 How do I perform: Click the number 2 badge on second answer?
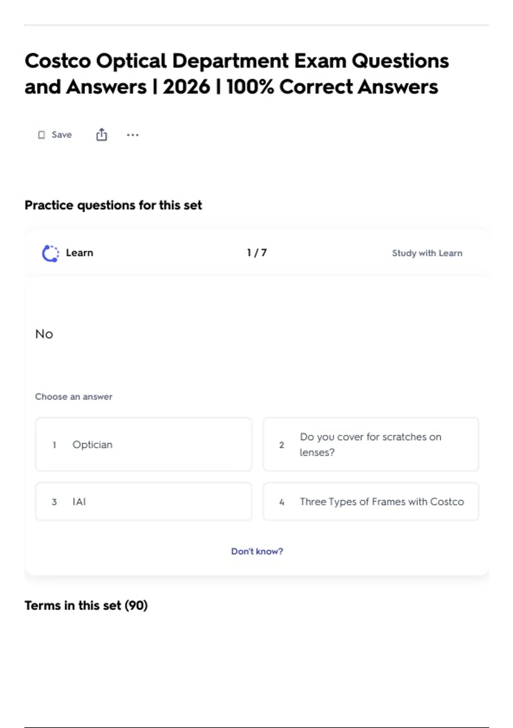point(282,445)
